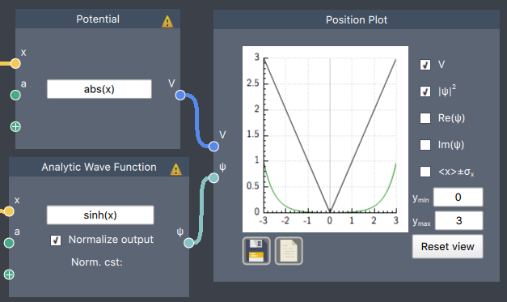Select the blue V output port of Potential
This screenshot has height=302, width=507.
(x=180, y=96)
